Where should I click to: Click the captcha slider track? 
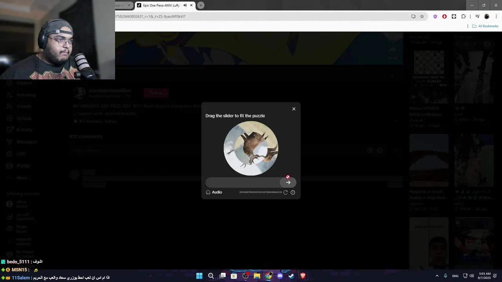[251, 182]
